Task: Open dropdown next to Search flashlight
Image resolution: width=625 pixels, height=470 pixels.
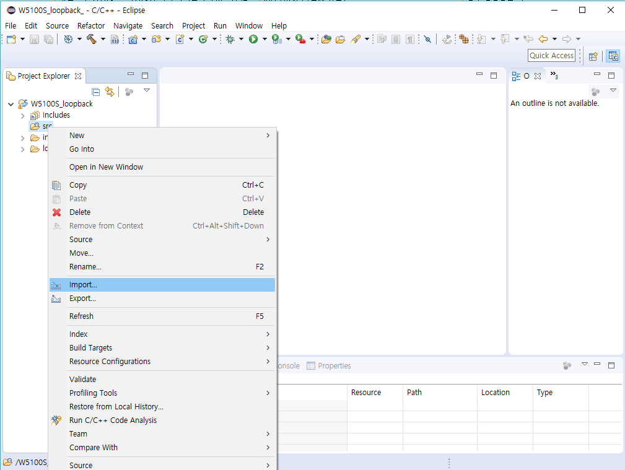Action: [x=367, y=39]
